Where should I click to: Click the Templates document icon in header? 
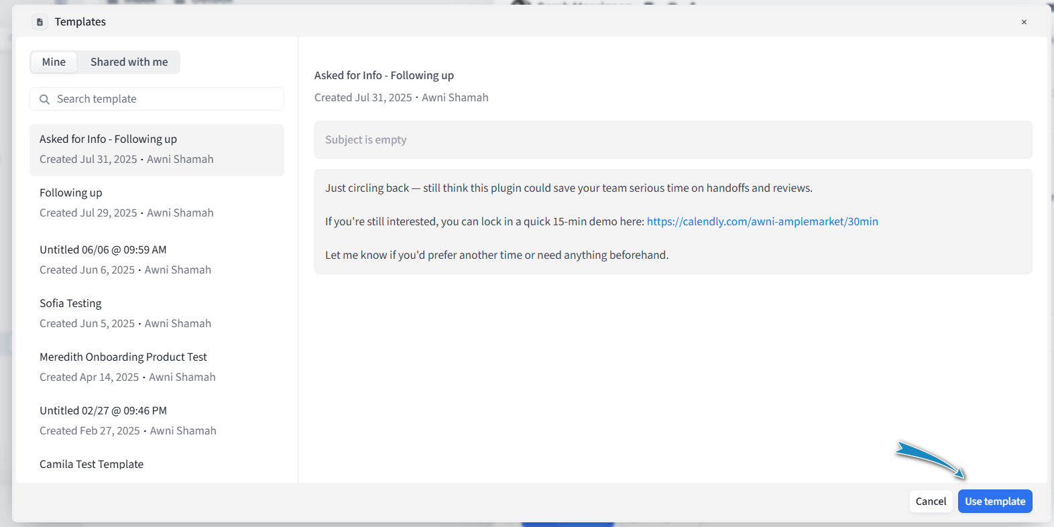pos(40,22)
